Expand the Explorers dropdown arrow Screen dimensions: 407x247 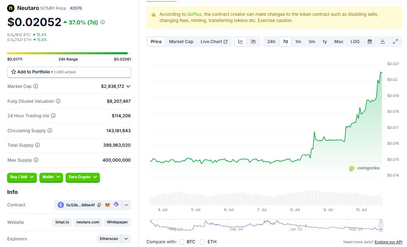pos(126,239)
